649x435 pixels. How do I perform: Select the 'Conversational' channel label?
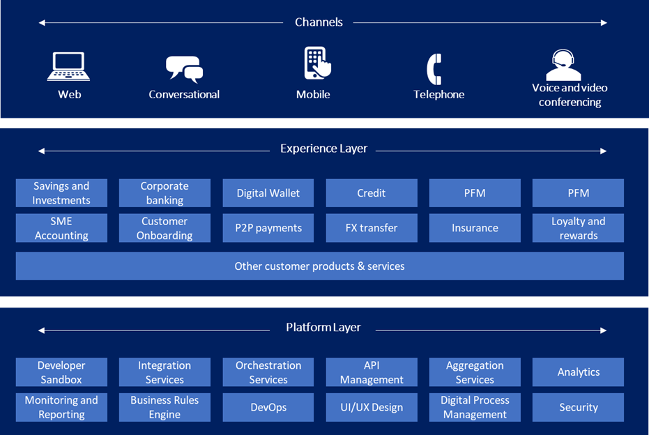pos(184,94)
